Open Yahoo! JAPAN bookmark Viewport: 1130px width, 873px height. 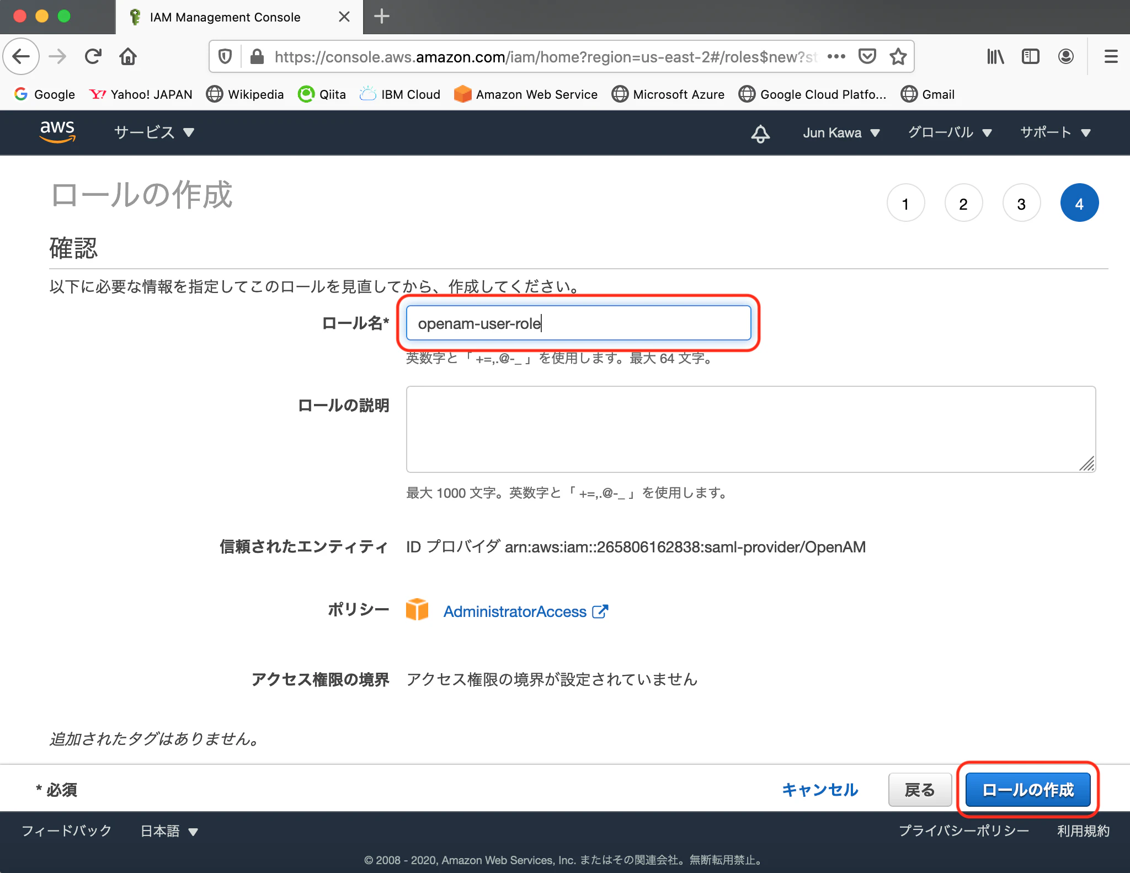click(x=141, y=94)
